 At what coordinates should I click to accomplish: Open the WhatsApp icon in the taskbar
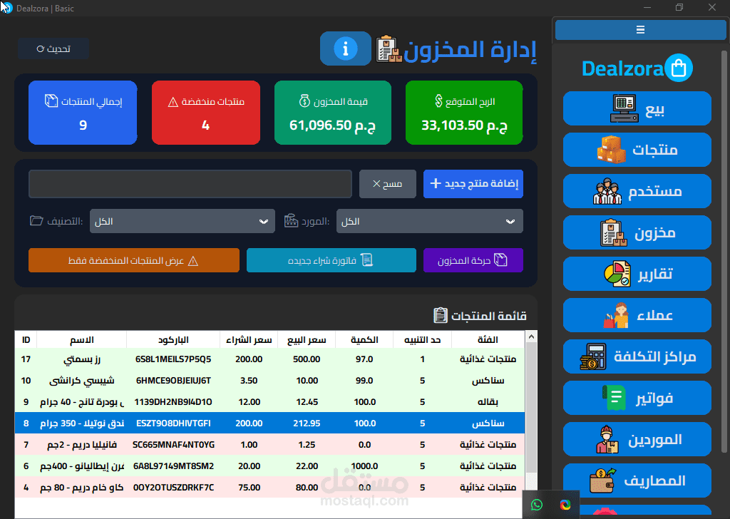click(x=536, y=504)
